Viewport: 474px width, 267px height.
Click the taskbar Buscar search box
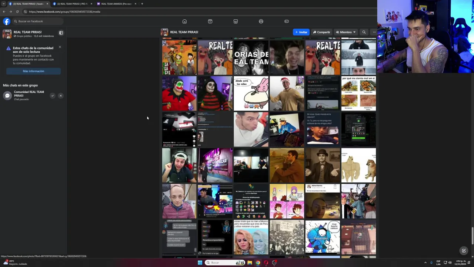click(x=225, y=263)
